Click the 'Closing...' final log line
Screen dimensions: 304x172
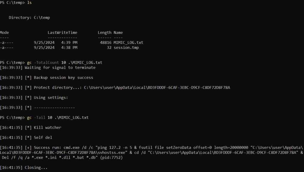[24, 168]
